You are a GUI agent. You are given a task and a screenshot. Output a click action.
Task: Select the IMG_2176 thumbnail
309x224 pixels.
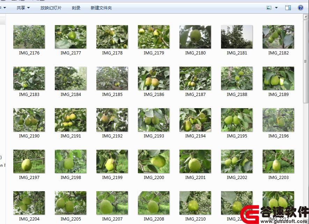[29, 37]
